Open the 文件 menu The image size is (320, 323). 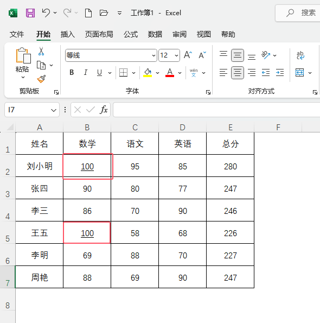[x=17, y=34]
